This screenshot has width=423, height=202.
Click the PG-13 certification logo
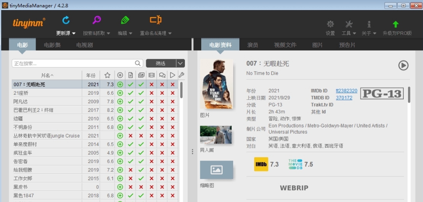382,93
